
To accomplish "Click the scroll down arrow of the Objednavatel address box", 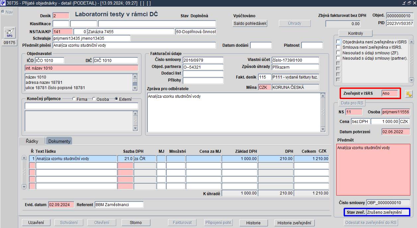I will click(x=135, y=88).
